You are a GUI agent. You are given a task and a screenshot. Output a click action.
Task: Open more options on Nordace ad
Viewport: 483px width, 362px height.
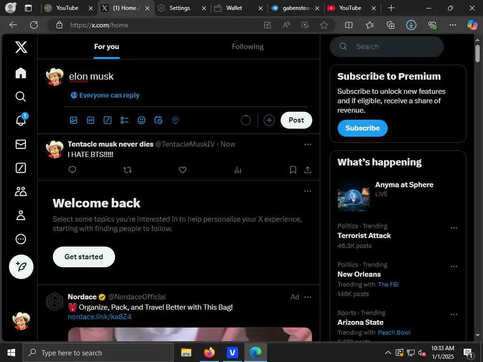[x=308, y=297]
